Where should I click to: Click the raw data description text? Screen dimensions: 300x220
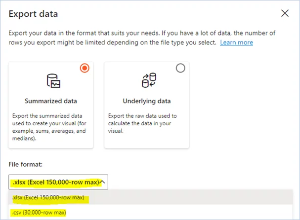(x=142, y=123)
